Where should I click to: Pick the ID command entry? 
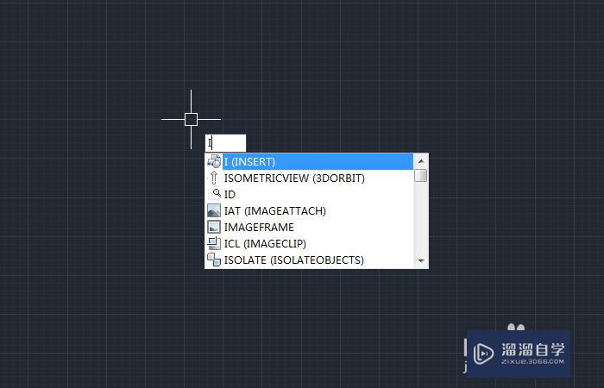tap(310, 194)
